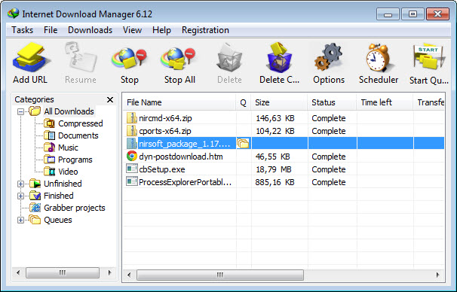Image resolution: width=457 pixels, height=292 pixels.
Task: Click the greyed-out Delete toolbar icon
Action: coord(229,58)
